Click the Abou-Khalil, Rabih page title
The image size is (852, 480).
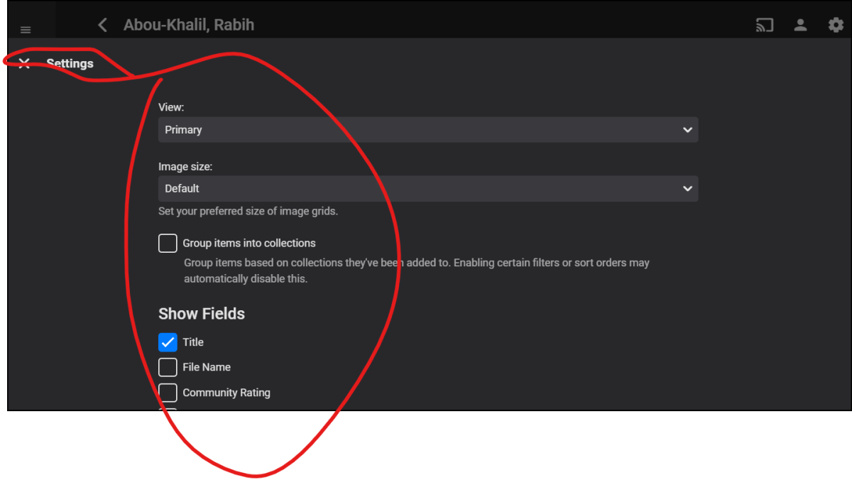tap(189, 26)
